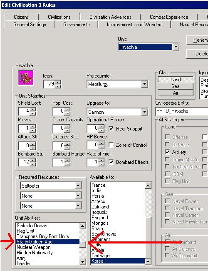Viewport: 208px width, 271px height.
Task: Click the Civilopedia Entry text field
Action: coord(182,111)
